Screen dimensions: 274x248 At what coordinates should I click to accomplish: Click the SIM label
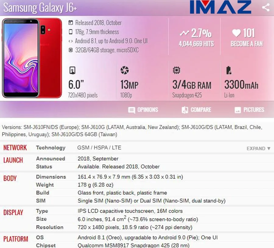(x=41, y=200)
